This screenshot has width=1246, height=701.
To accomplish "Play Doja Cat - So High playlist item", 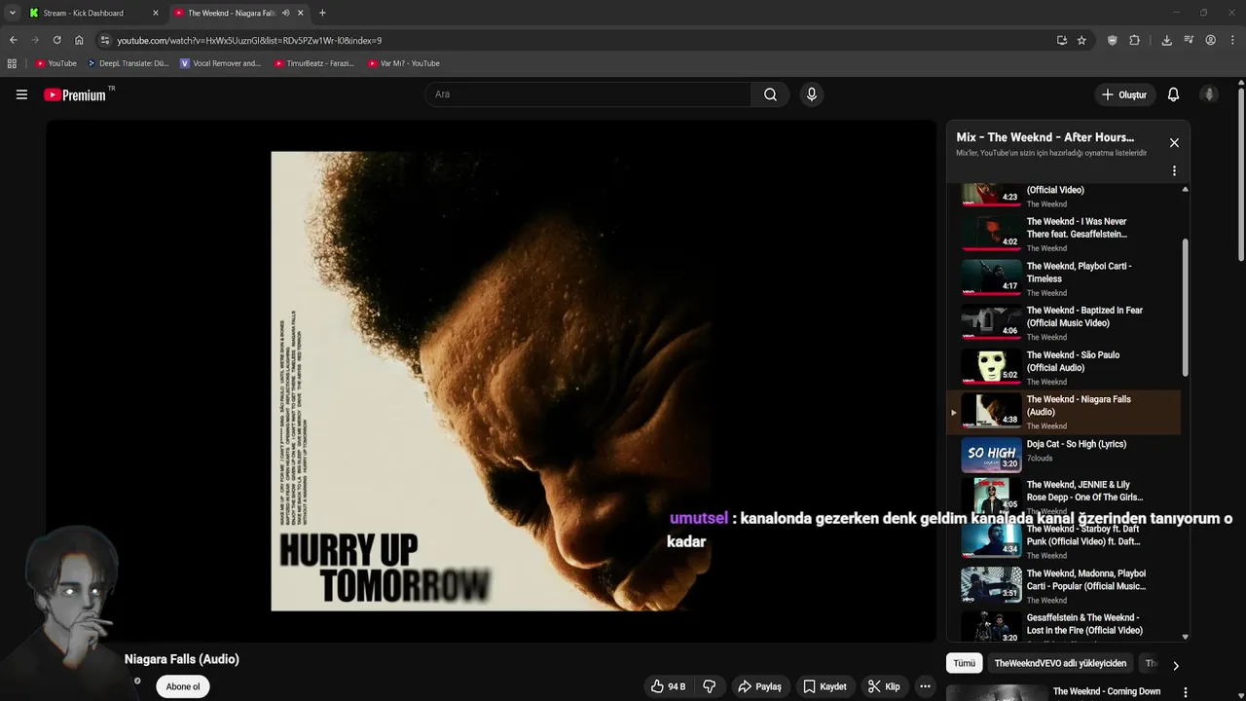I will pos(1063,456).
